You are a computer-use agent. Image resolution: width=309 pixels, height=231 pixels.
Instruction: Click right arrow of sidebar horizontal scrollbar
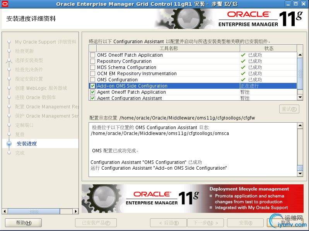[75, 211]
